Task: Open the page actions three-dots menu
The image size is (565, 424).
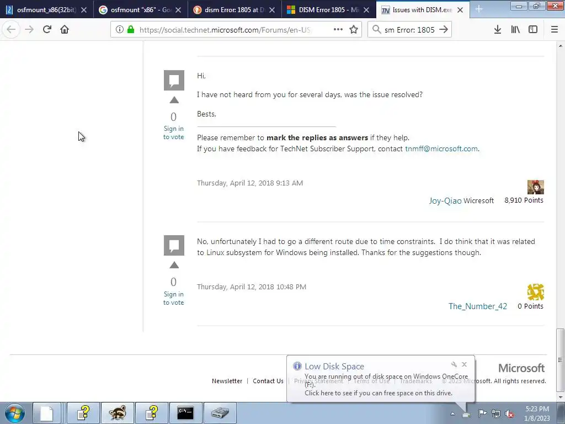Action: [338, 30]
